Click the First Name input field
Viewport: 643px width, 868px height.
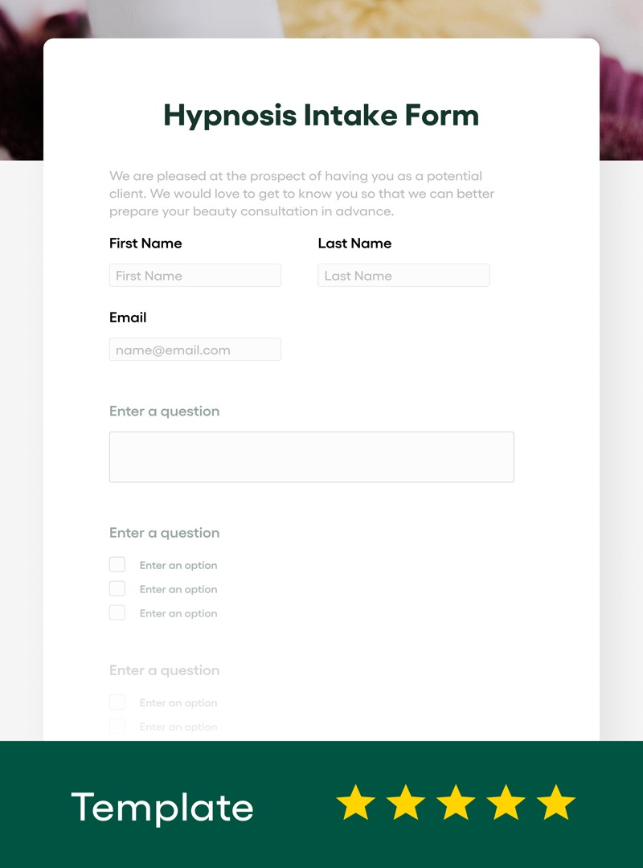[x=195, y=275]
